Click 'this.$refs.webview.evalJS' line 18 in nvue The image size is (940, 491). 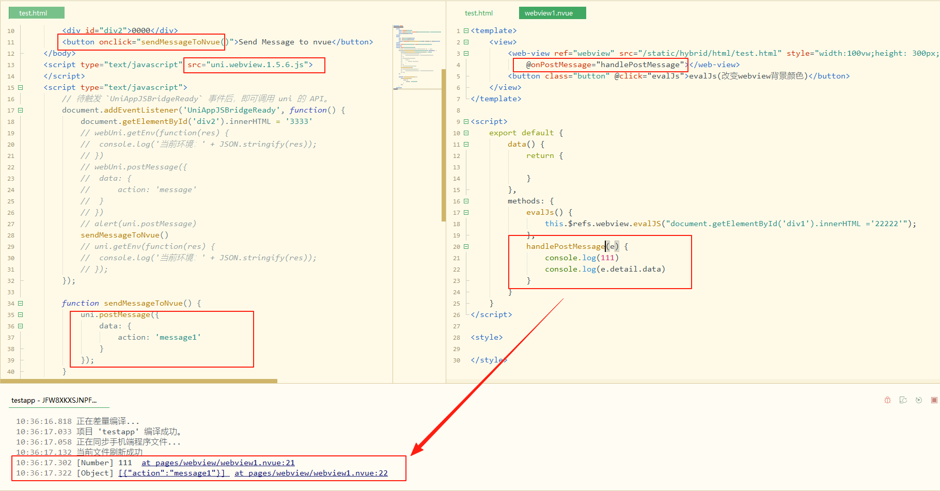click(x=603, y=224)
